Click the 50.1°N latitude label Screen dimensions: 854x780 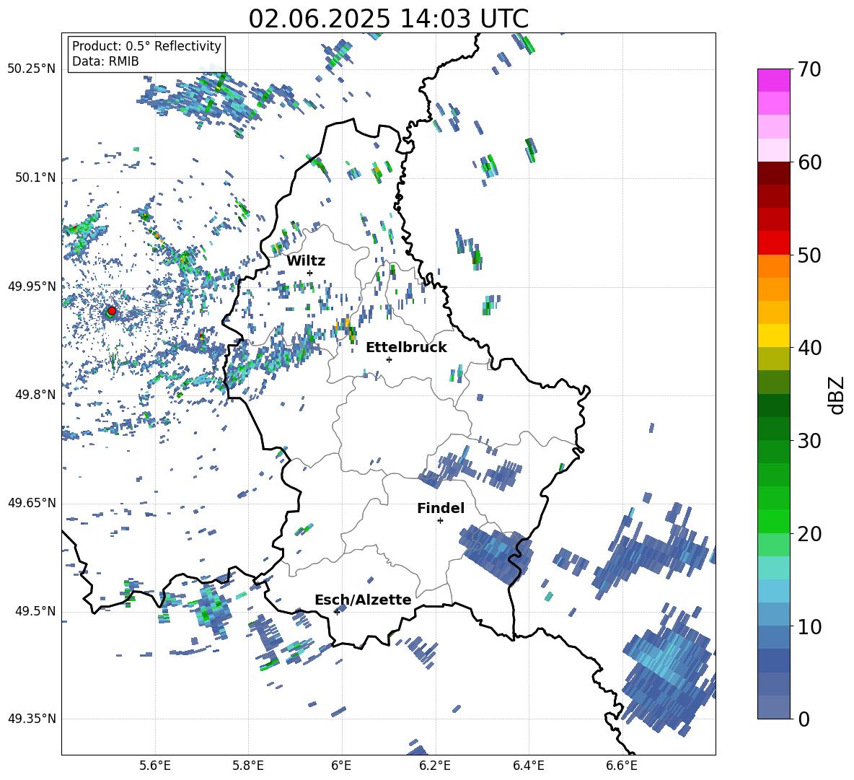tap(35, 178)
